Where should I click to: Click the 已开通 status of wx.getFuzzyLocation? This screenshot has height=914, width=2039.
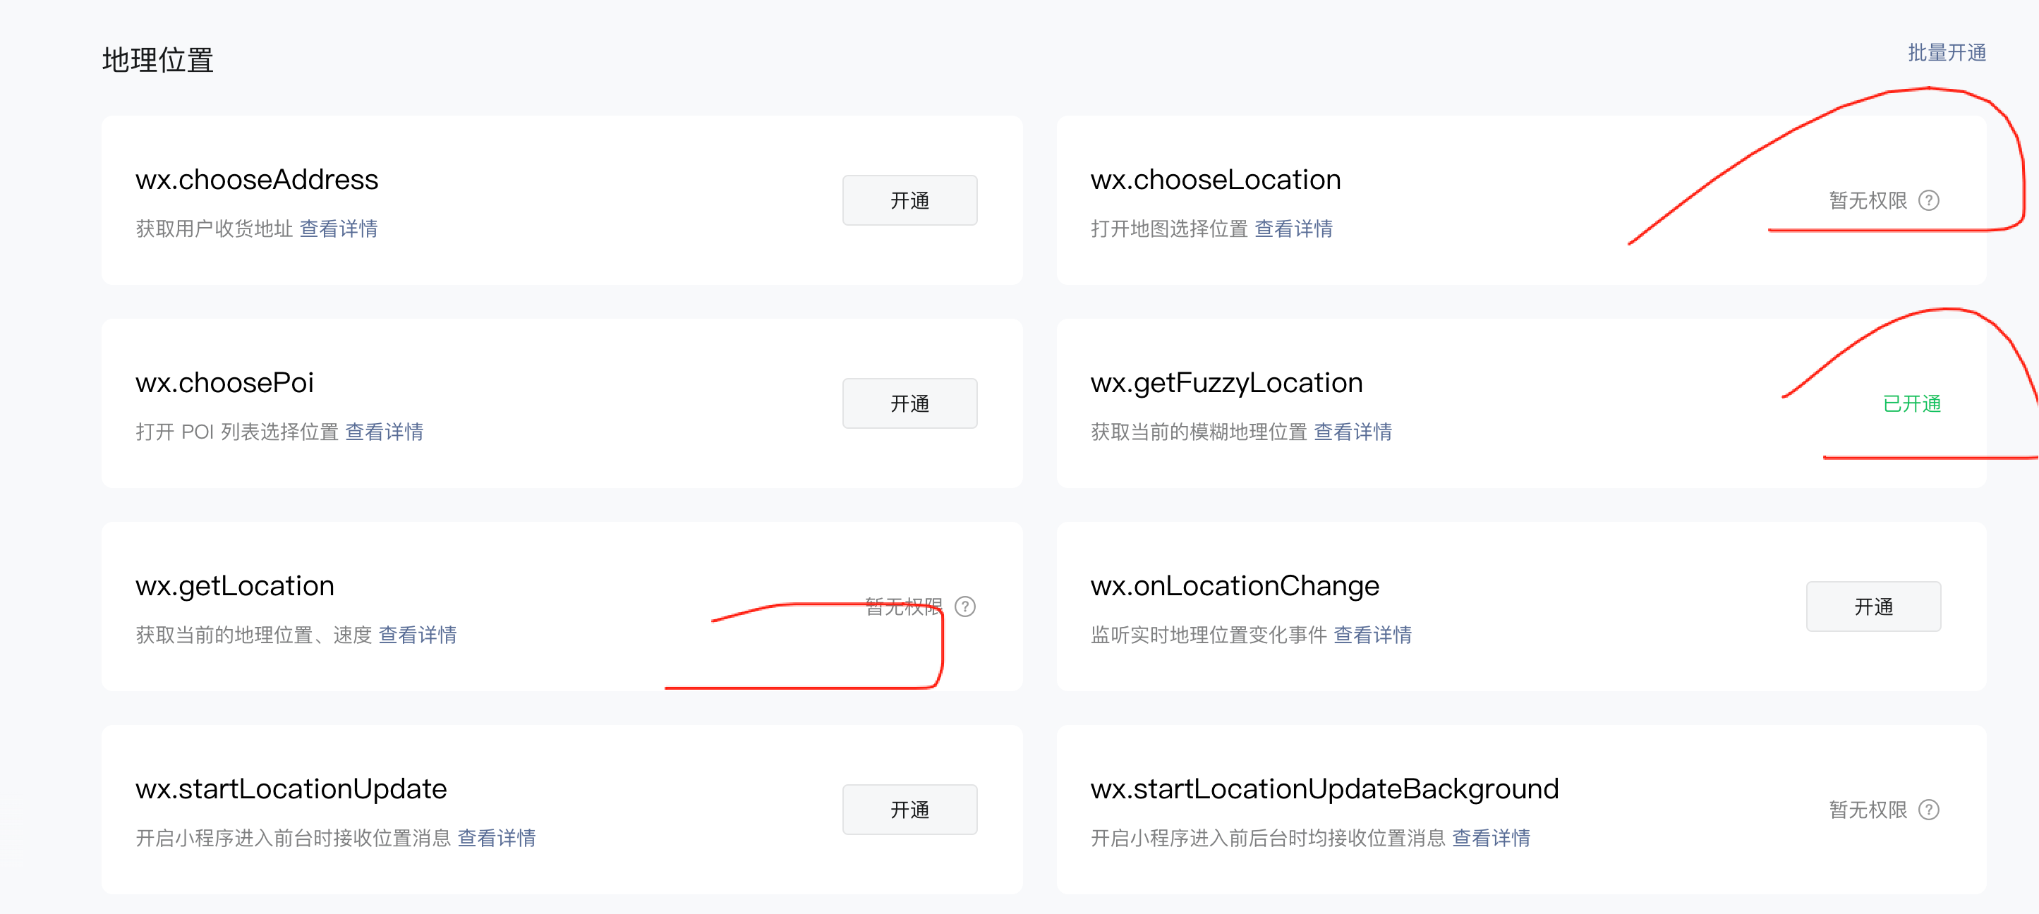tap(1911, 403)
